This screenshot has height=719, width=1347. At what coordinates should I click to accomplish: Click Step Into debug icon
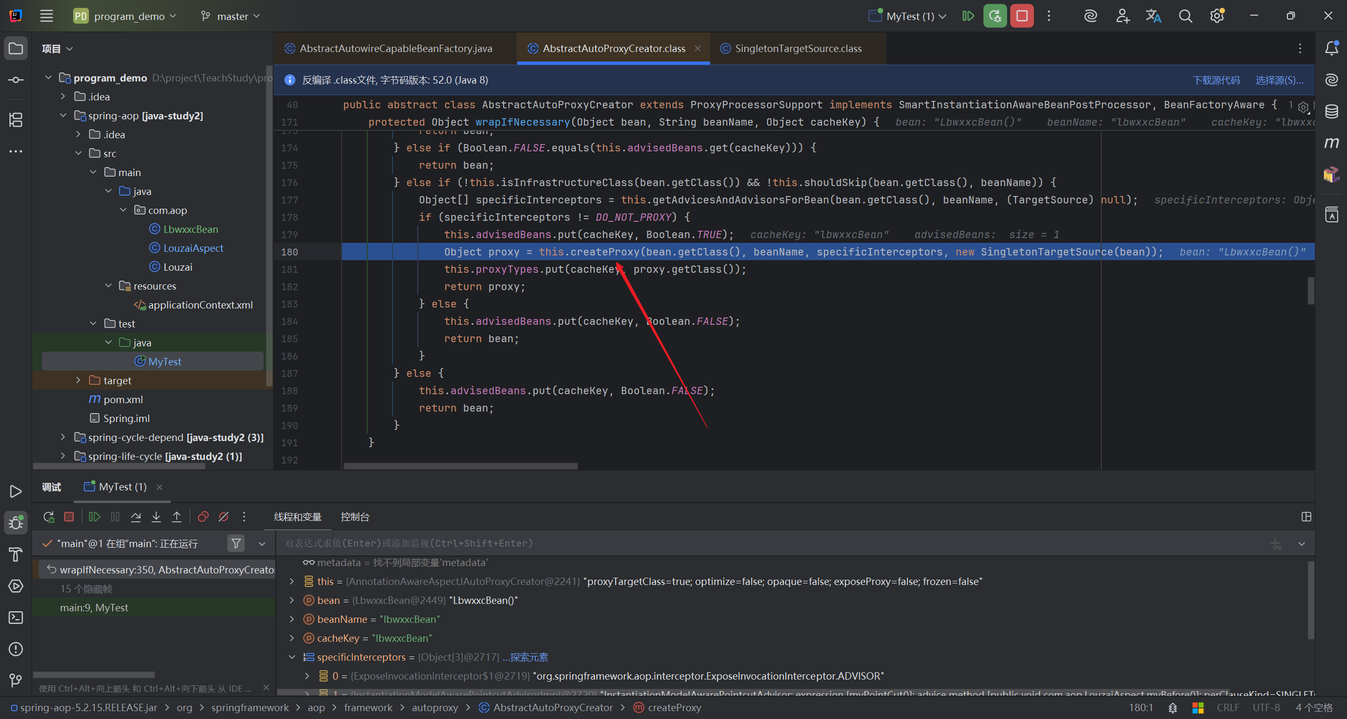click(x=156, y=517)
